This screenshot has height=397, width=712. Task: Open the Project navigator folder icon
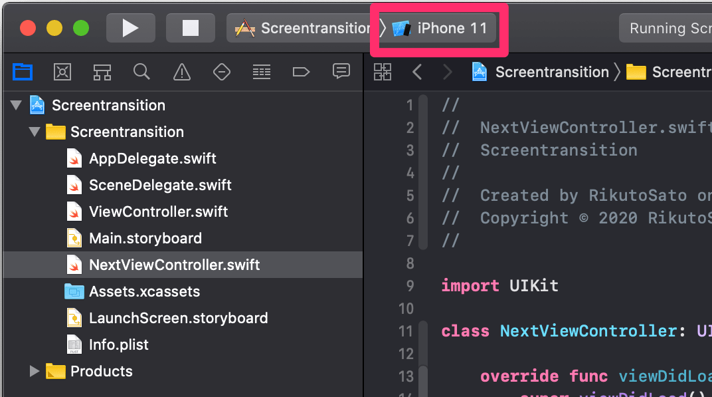(x=22, y=72)
